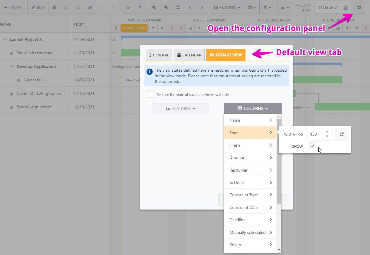This screenshot has width=370, height=255.
Task: Open the filter dropdown in the toolbar
Action: [267, 7]
